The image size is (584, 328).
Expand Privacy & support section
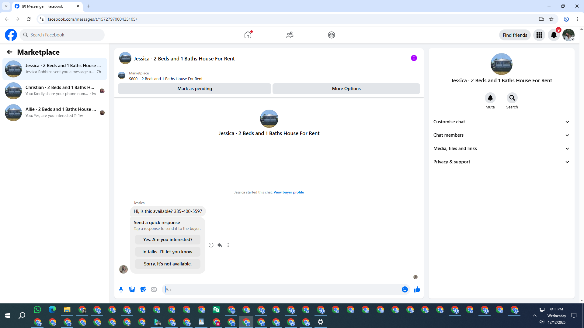point(501,162)
